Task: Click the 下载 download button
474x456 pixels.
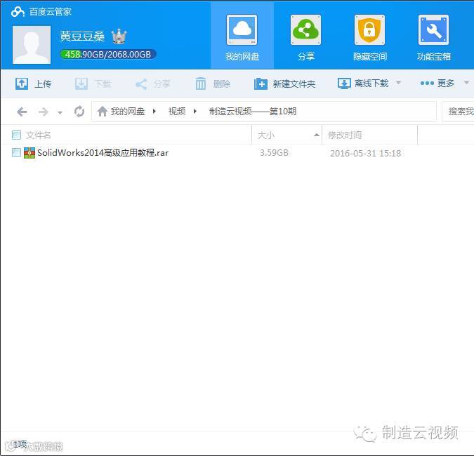Action: (x=93, y=83)
